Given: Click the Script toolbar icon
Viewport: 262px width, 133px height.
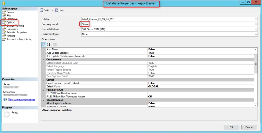Looking at the screenshot, I should [x=41, y=10].
